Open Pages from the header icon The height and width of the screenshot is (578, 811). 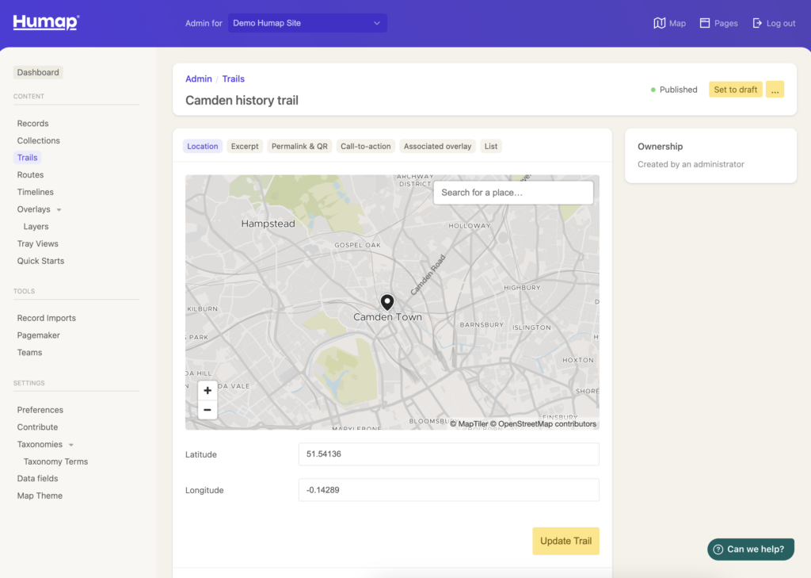tap(705, 23)
